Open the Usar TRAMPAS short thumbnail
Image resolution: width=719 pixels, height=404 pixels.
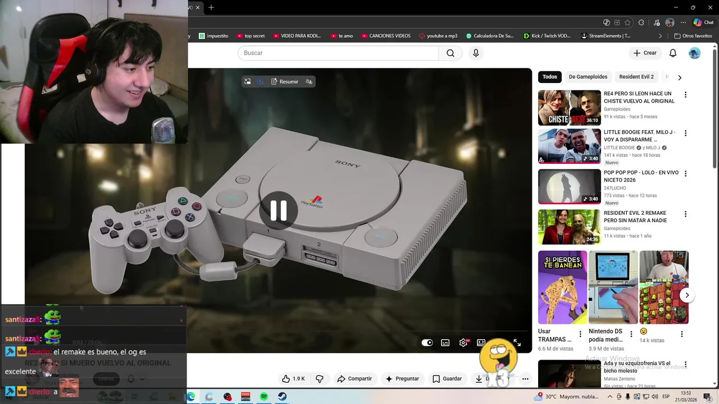click(x=562, y=287)
